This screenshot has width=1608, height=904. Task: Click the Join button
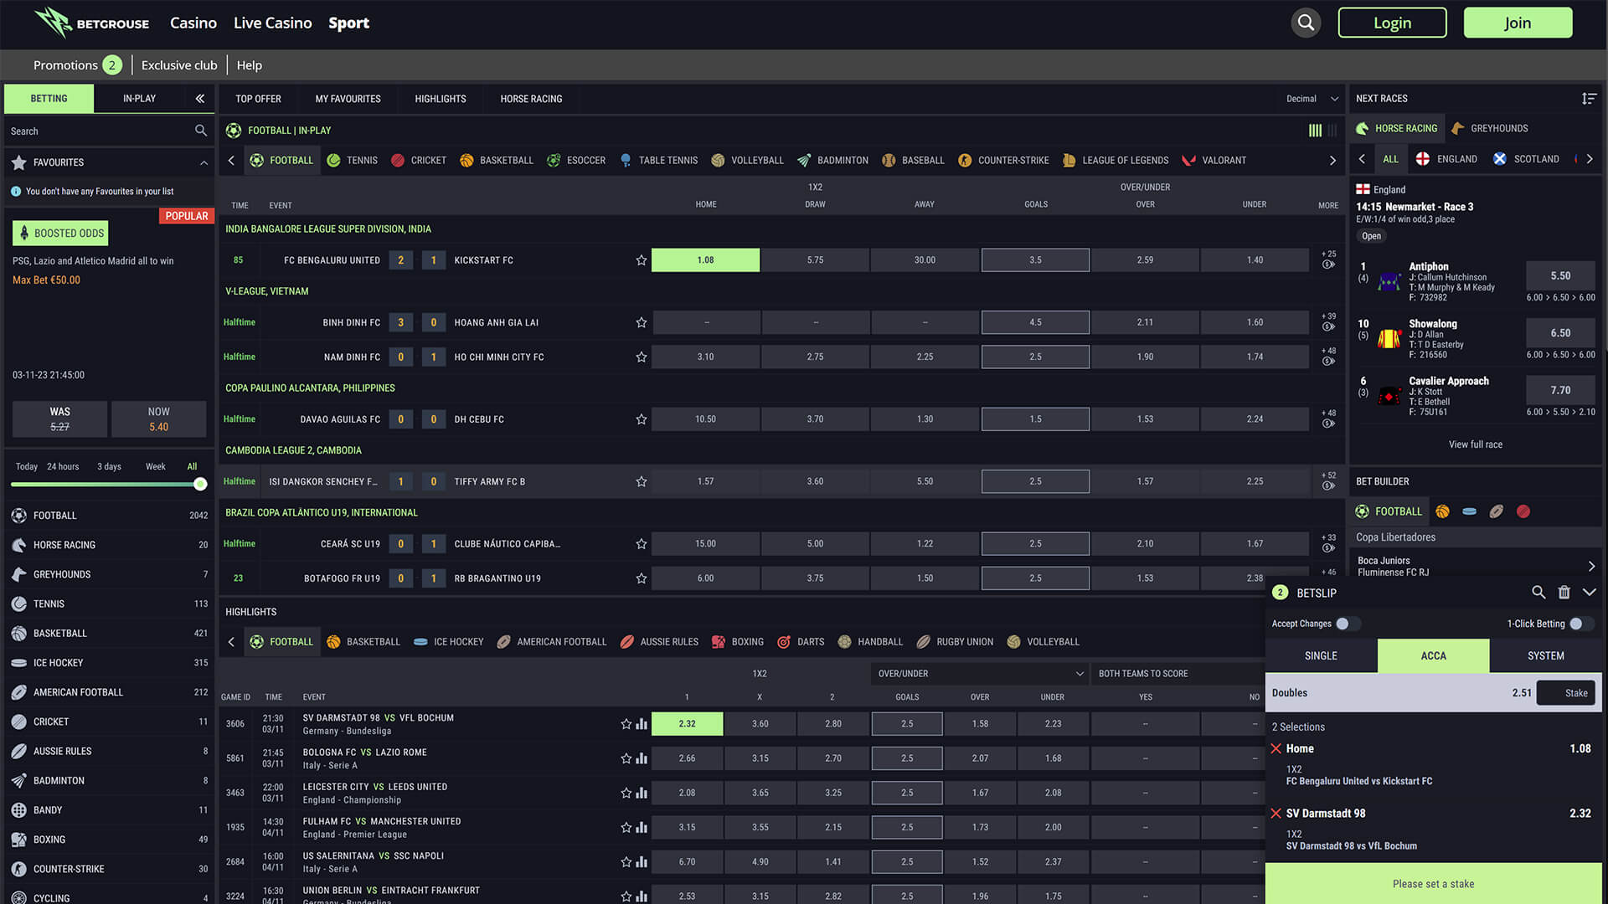[x=1518, y=23]
